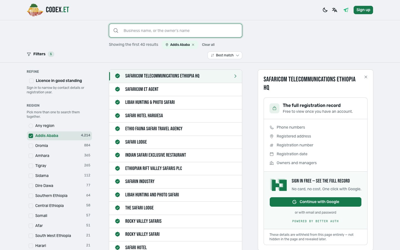Screen dimensions: 400x250
Task: Open Safarin Industry result
Action: pos(176,182)
